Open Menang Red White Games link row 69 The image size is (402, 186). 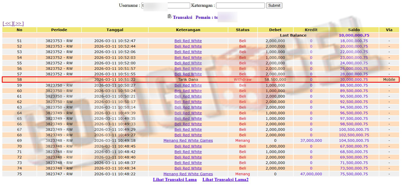[188, 140]
